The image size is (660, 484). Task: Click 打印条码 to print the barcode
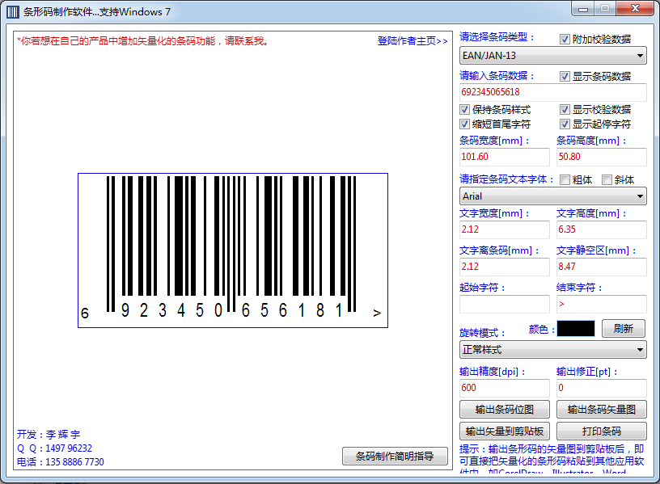601,431
